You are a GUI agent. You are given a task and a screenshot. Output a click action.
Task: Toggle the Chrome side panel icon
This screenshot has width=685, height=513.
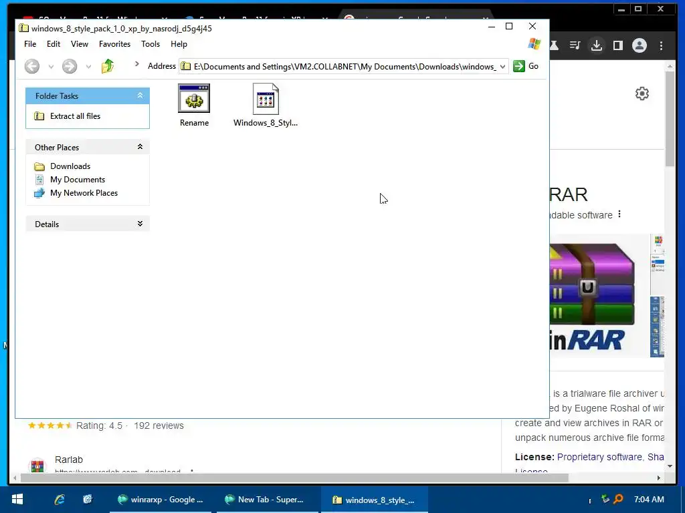point(617,45)
